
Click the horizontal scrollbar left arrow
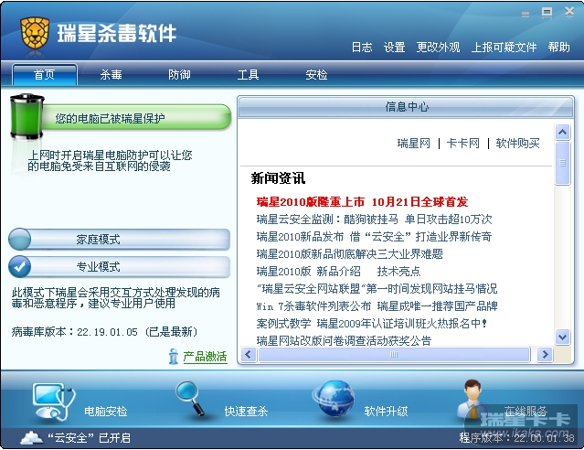coord(249,354)
